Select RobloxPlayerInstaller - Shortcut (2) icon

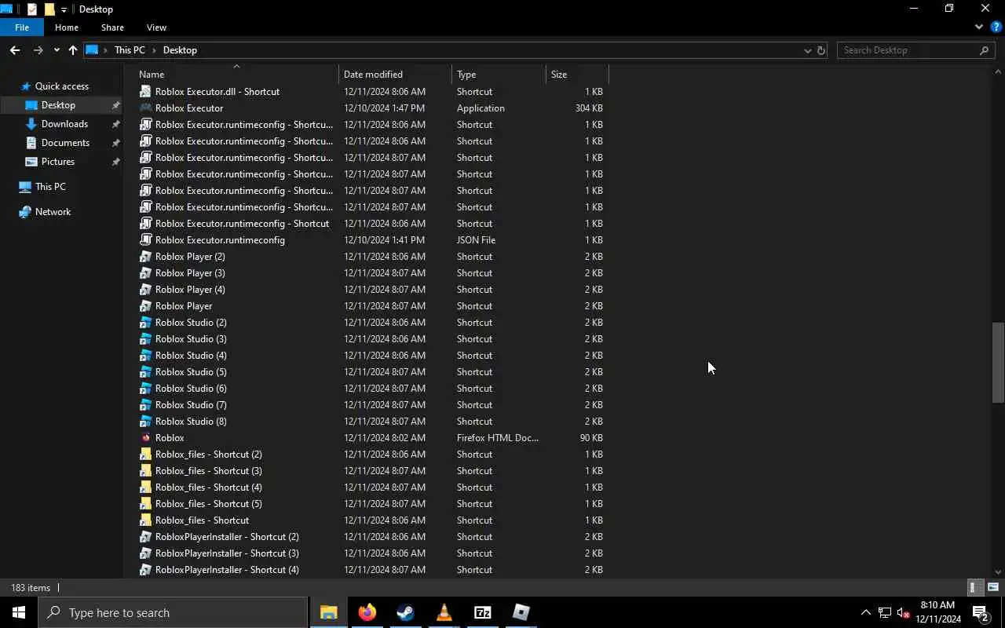click(145, 537)
